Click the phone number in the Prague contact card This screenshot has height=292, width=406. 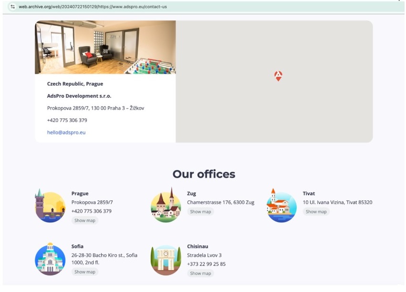67,120
